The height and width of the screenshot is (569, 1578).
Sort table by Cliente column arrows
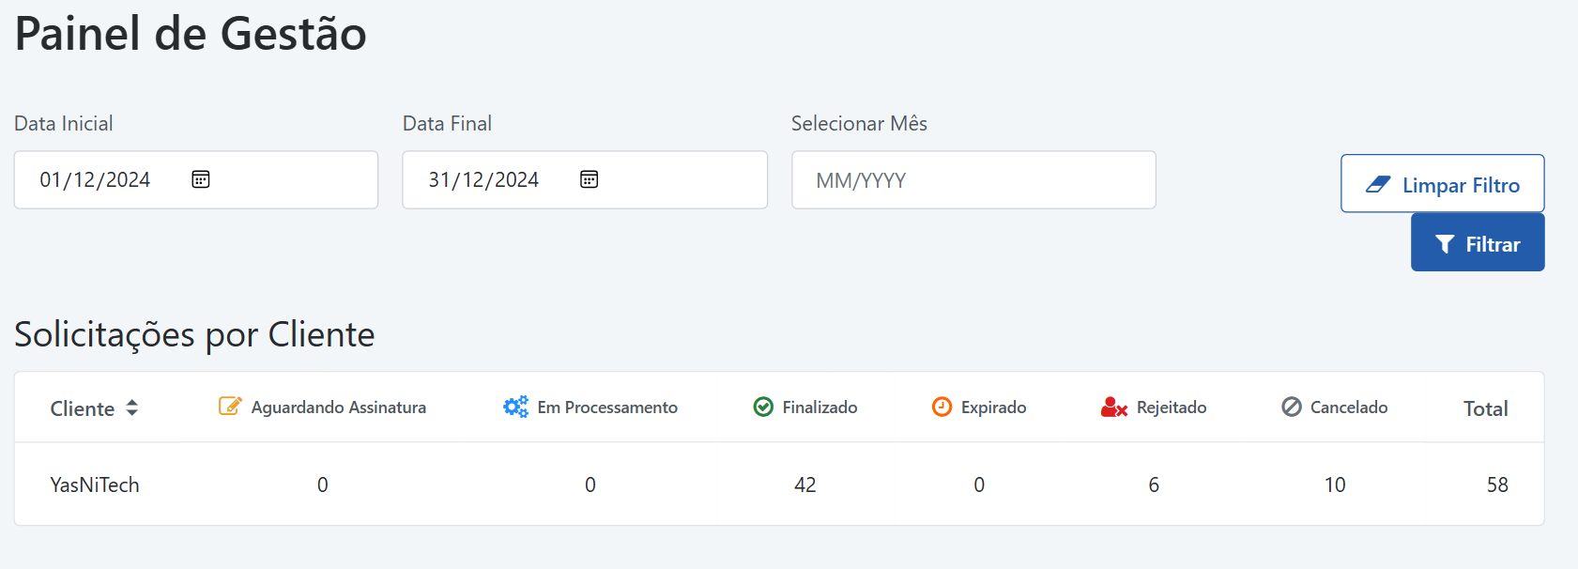[132, 408]
